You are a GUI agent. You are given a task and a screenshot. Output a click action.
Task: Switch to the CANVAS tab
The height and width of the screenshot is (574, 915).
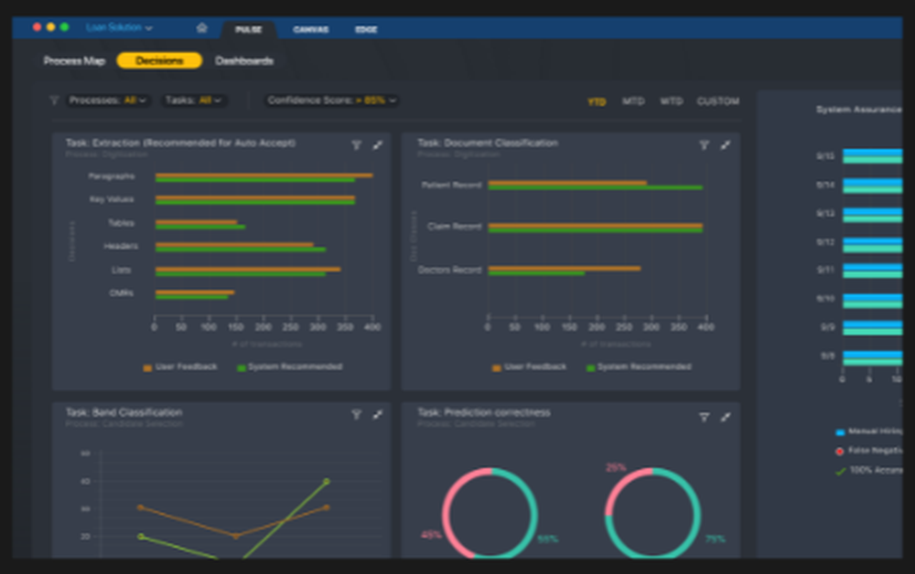[311, 30]
